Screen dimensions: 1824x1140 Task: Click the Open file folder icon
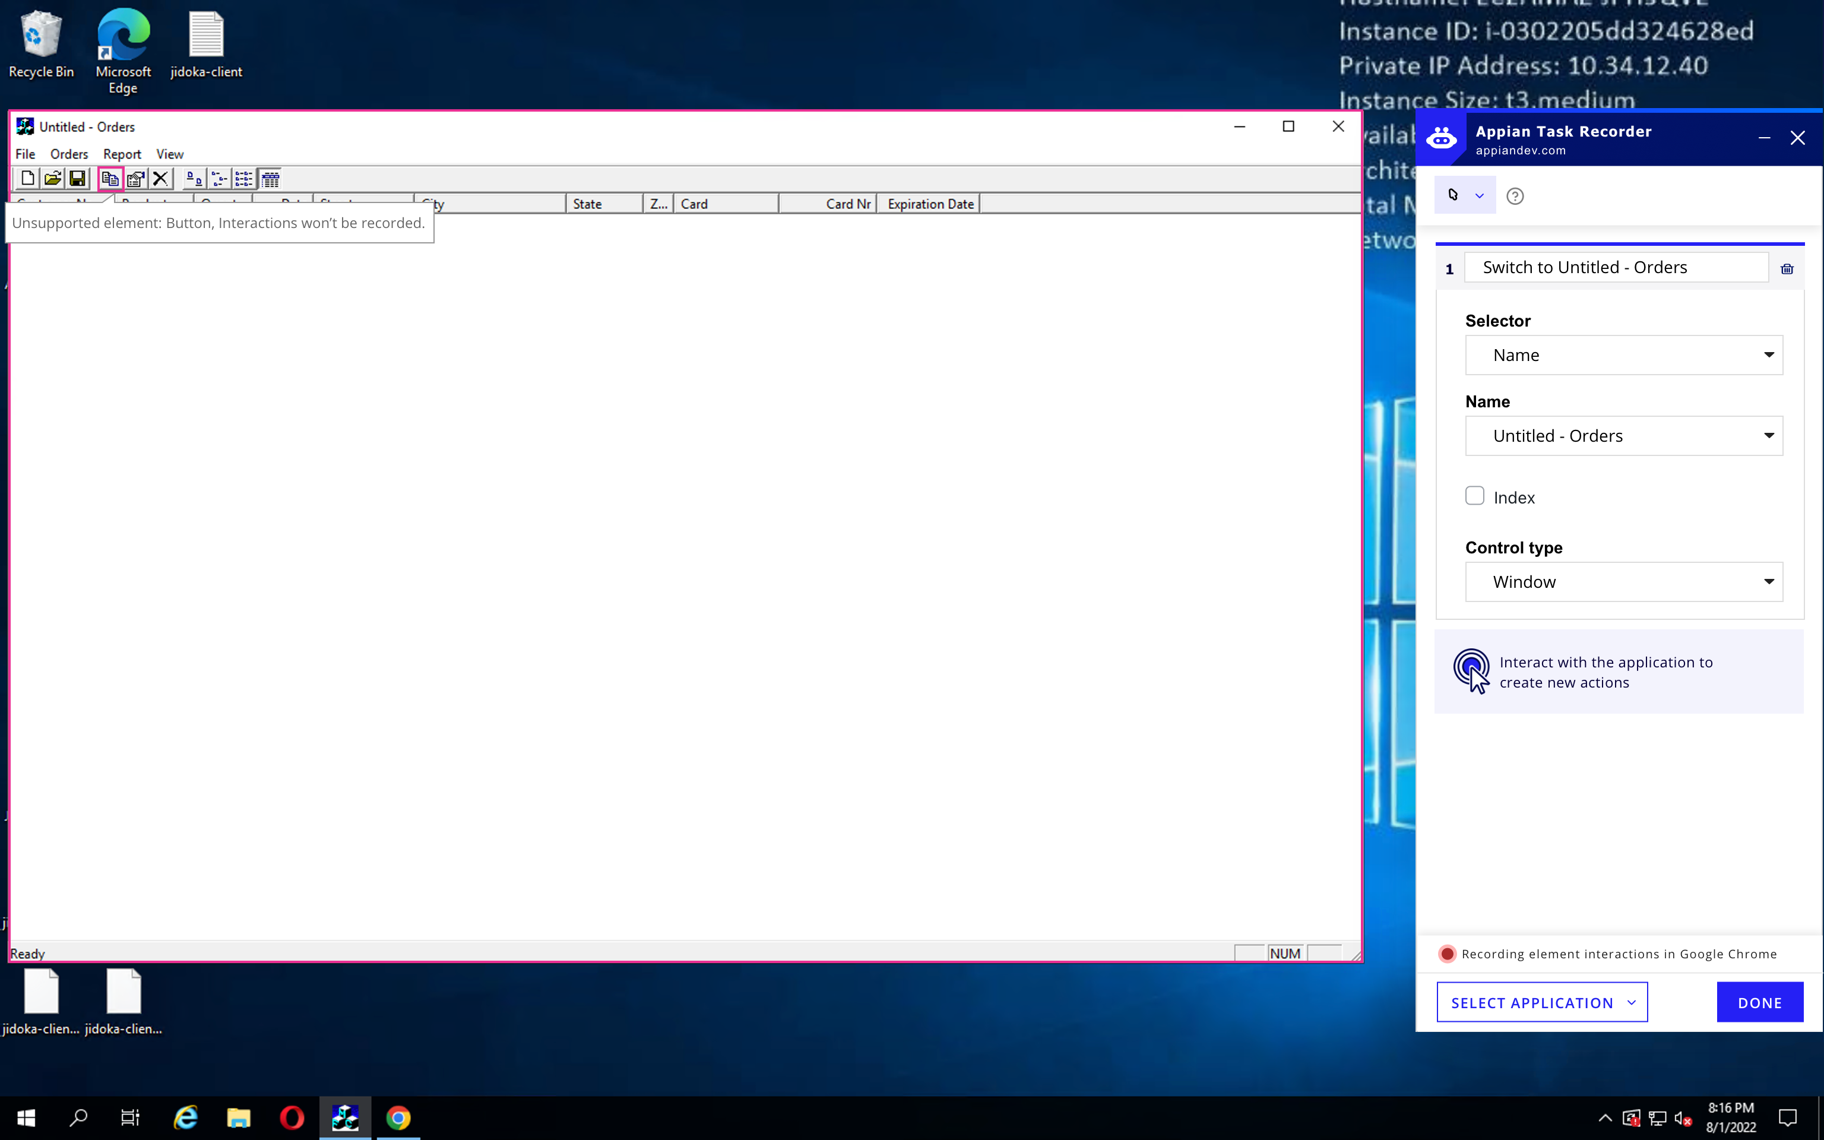[53, 179]
